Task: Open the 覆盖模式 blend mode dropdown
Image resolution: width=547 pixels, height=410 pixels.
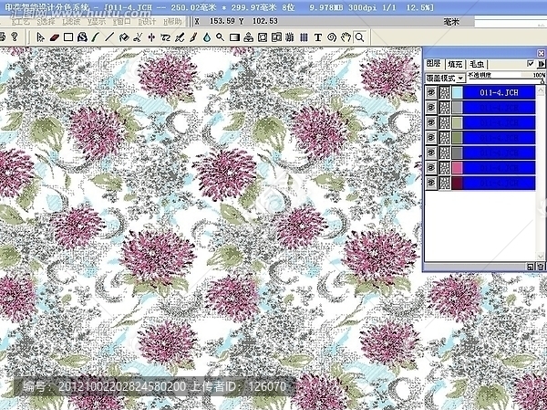Action: tap(445, 78)
